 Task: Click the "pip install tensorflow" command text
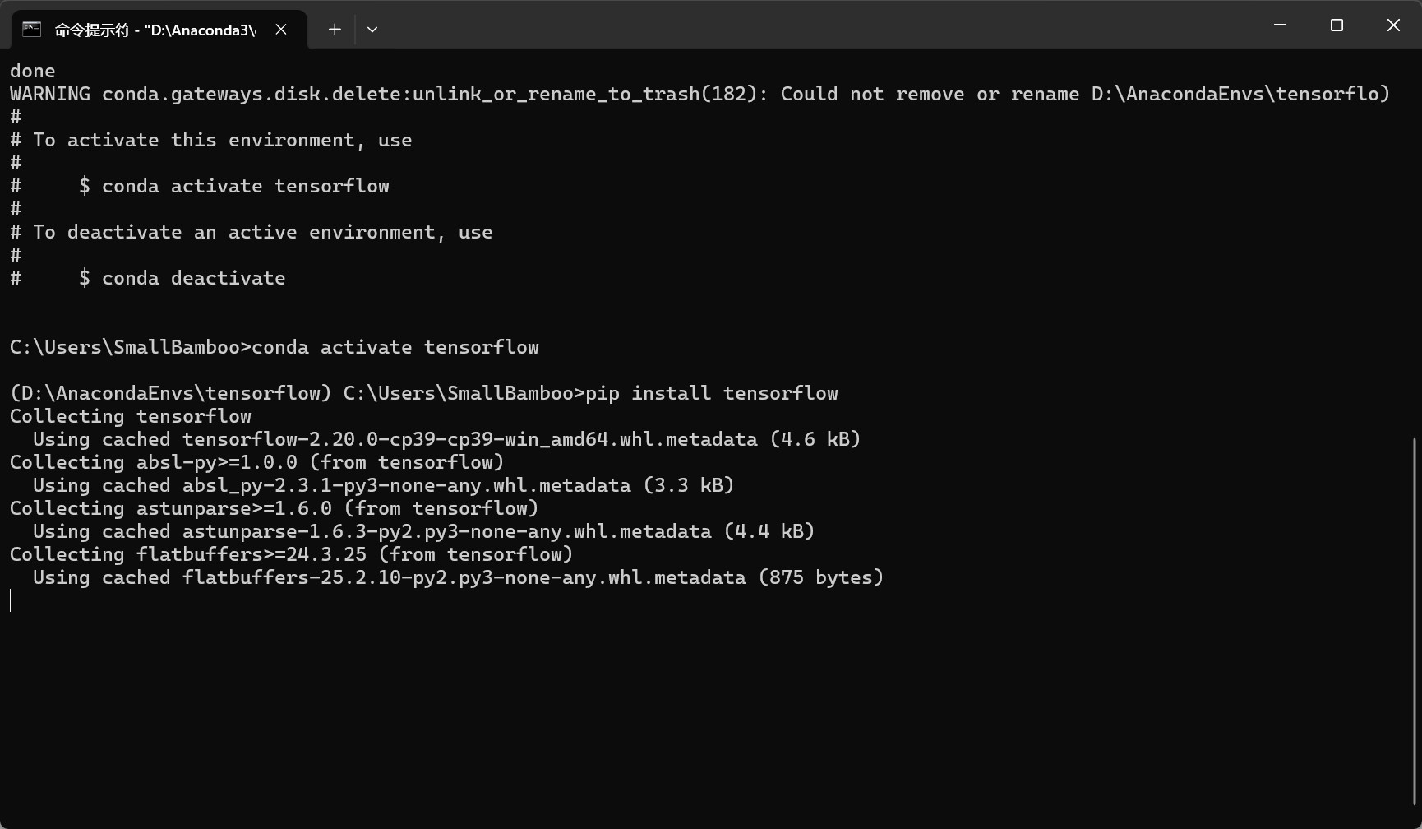pyautogui.click(x=712, y=393)
